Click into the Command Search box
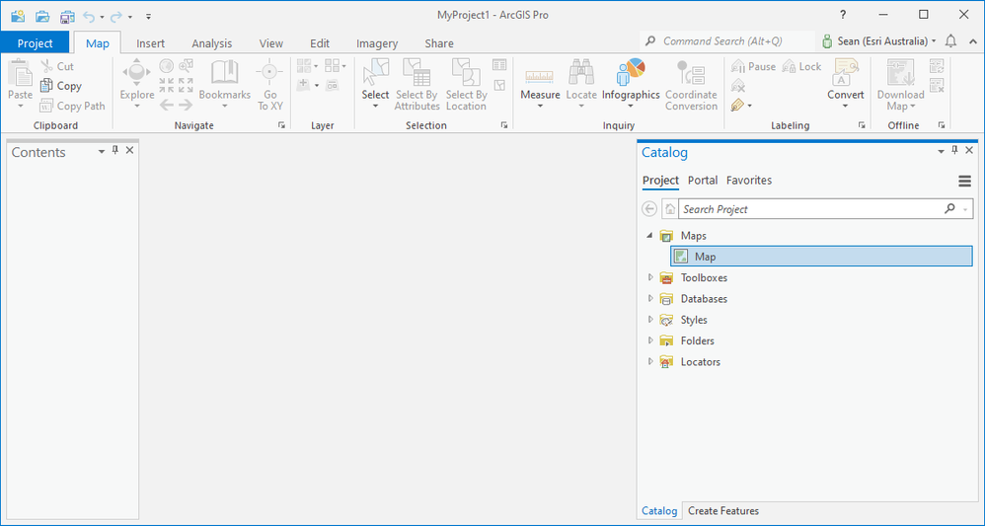 pyautogui.click(x=726, y=41)
